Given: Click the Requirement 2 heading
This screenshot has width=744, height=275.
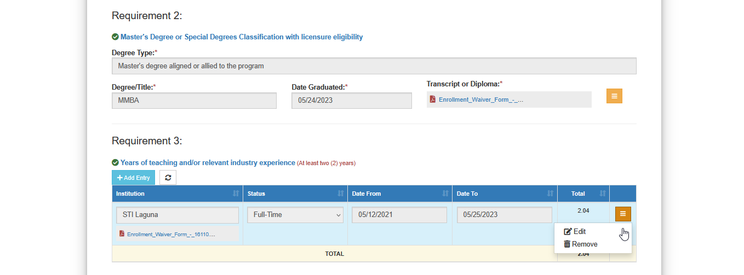Looking at the screenshot, I should tap(147, 16).
